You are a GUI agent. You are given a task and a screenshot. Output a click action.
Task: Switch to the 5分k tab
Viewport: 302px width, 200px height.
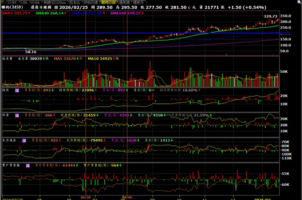point(24,2)
